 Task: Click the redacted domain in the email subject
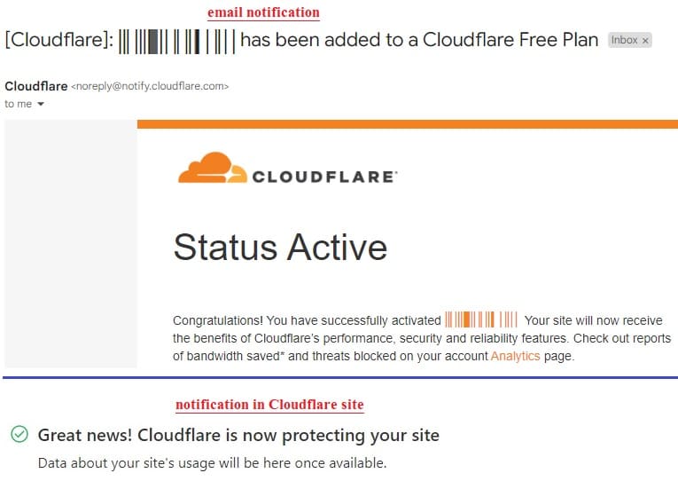177,42
